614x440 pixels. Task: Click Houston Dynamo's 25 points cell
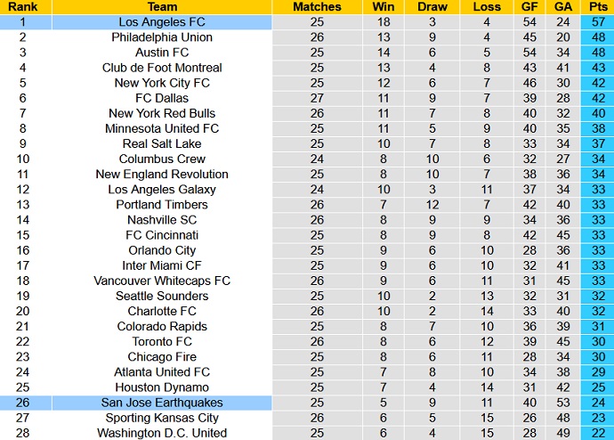pos(597,387)
